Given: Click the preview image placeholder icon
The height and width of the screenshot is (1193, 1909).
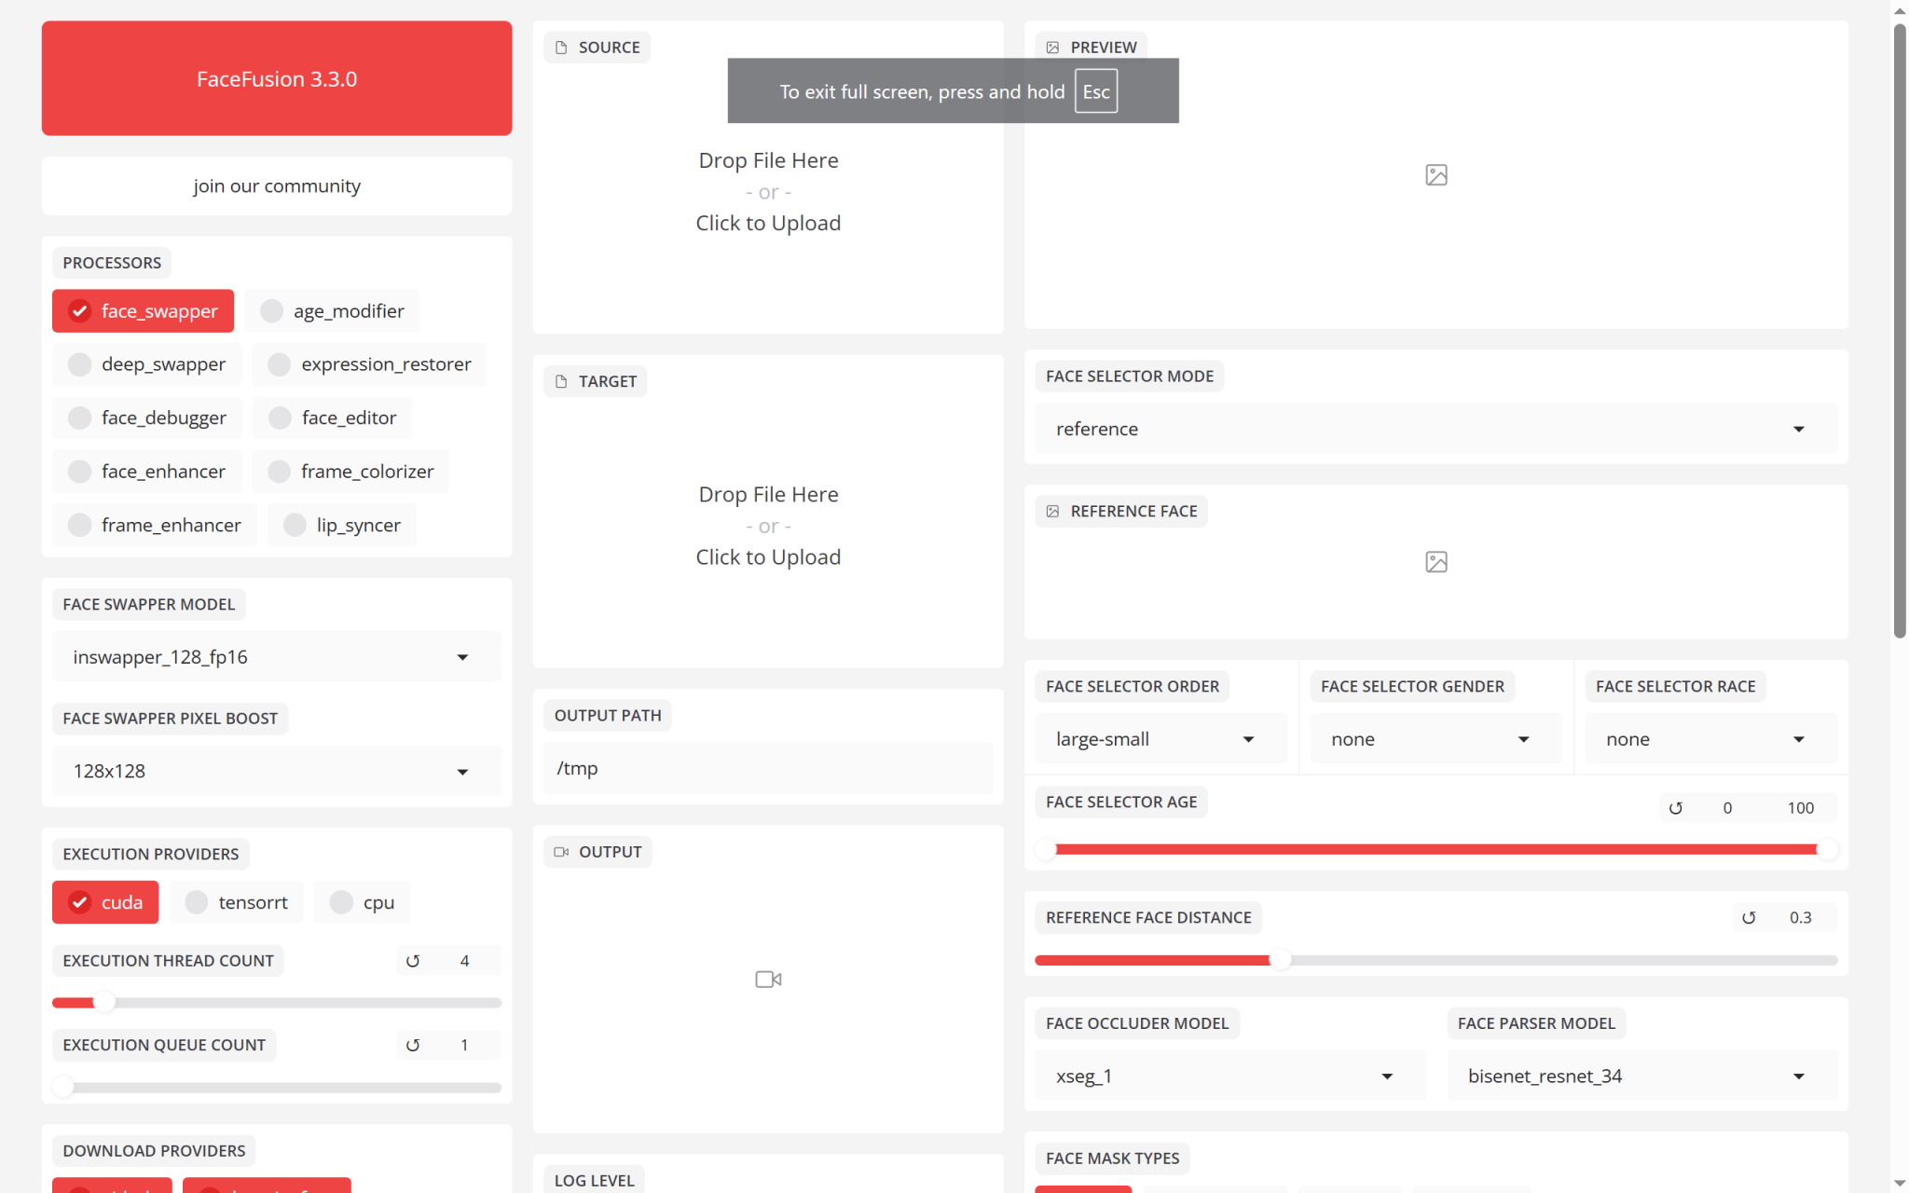Looking at the screenshot, I should click(x=1435, y=175).
